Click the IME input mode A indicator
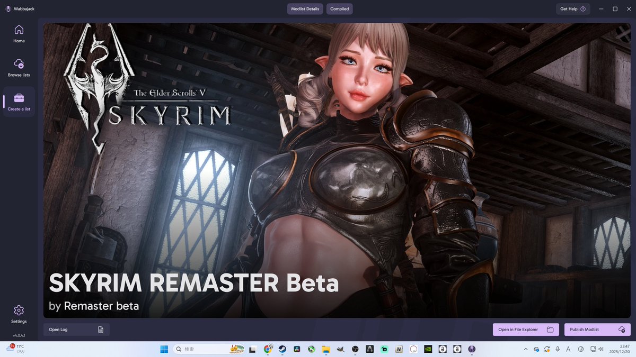The height and width of the screenshot is (357, 636). [568, 349]
